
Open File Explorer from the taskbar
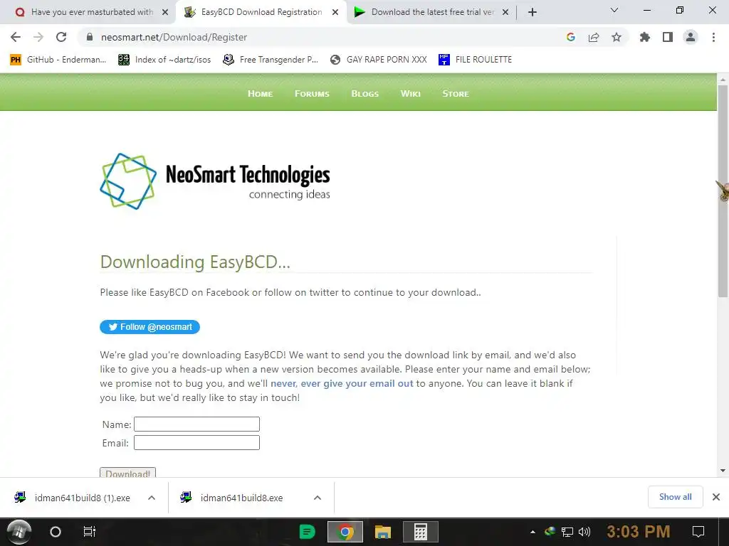382,532
